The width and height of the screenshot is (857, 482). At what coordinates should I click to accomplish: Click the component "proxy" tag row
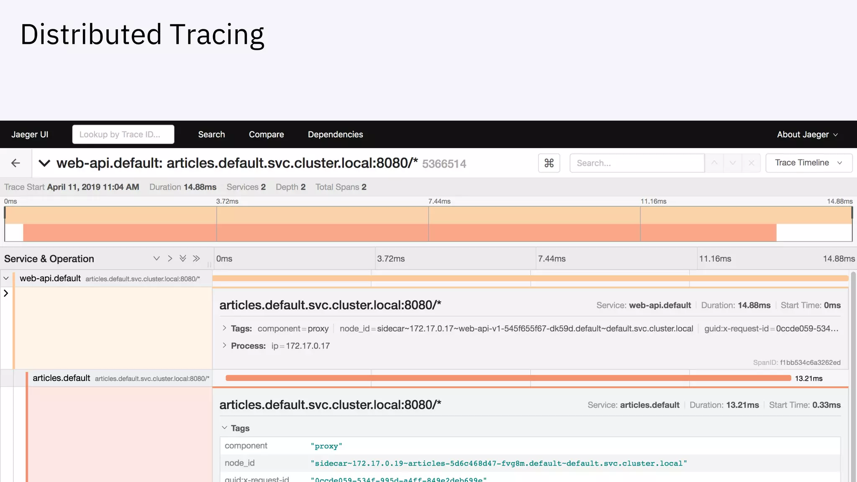pyautogui.click(x=530, y=446)
